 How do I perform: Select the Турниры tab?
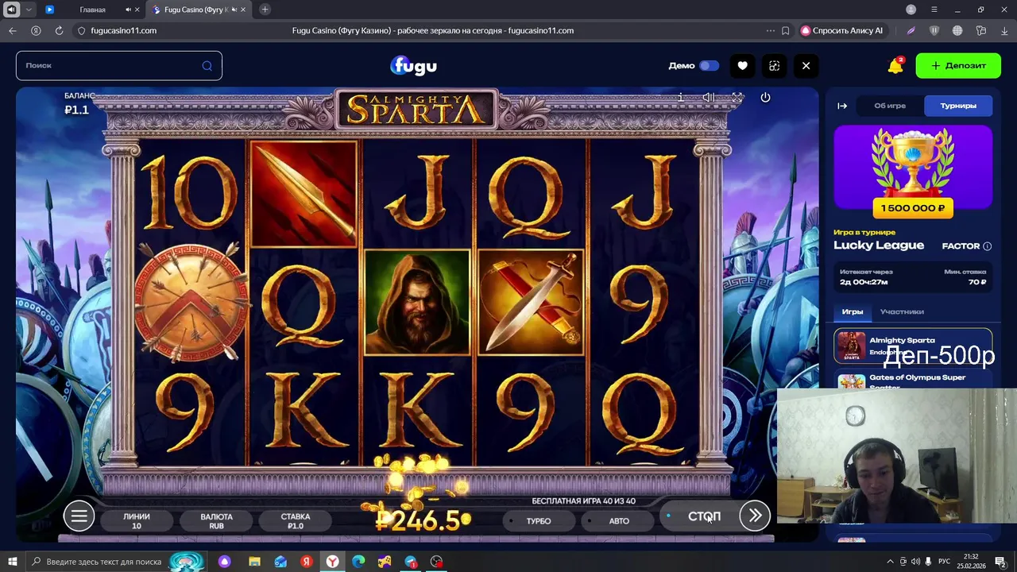(958, 106)
